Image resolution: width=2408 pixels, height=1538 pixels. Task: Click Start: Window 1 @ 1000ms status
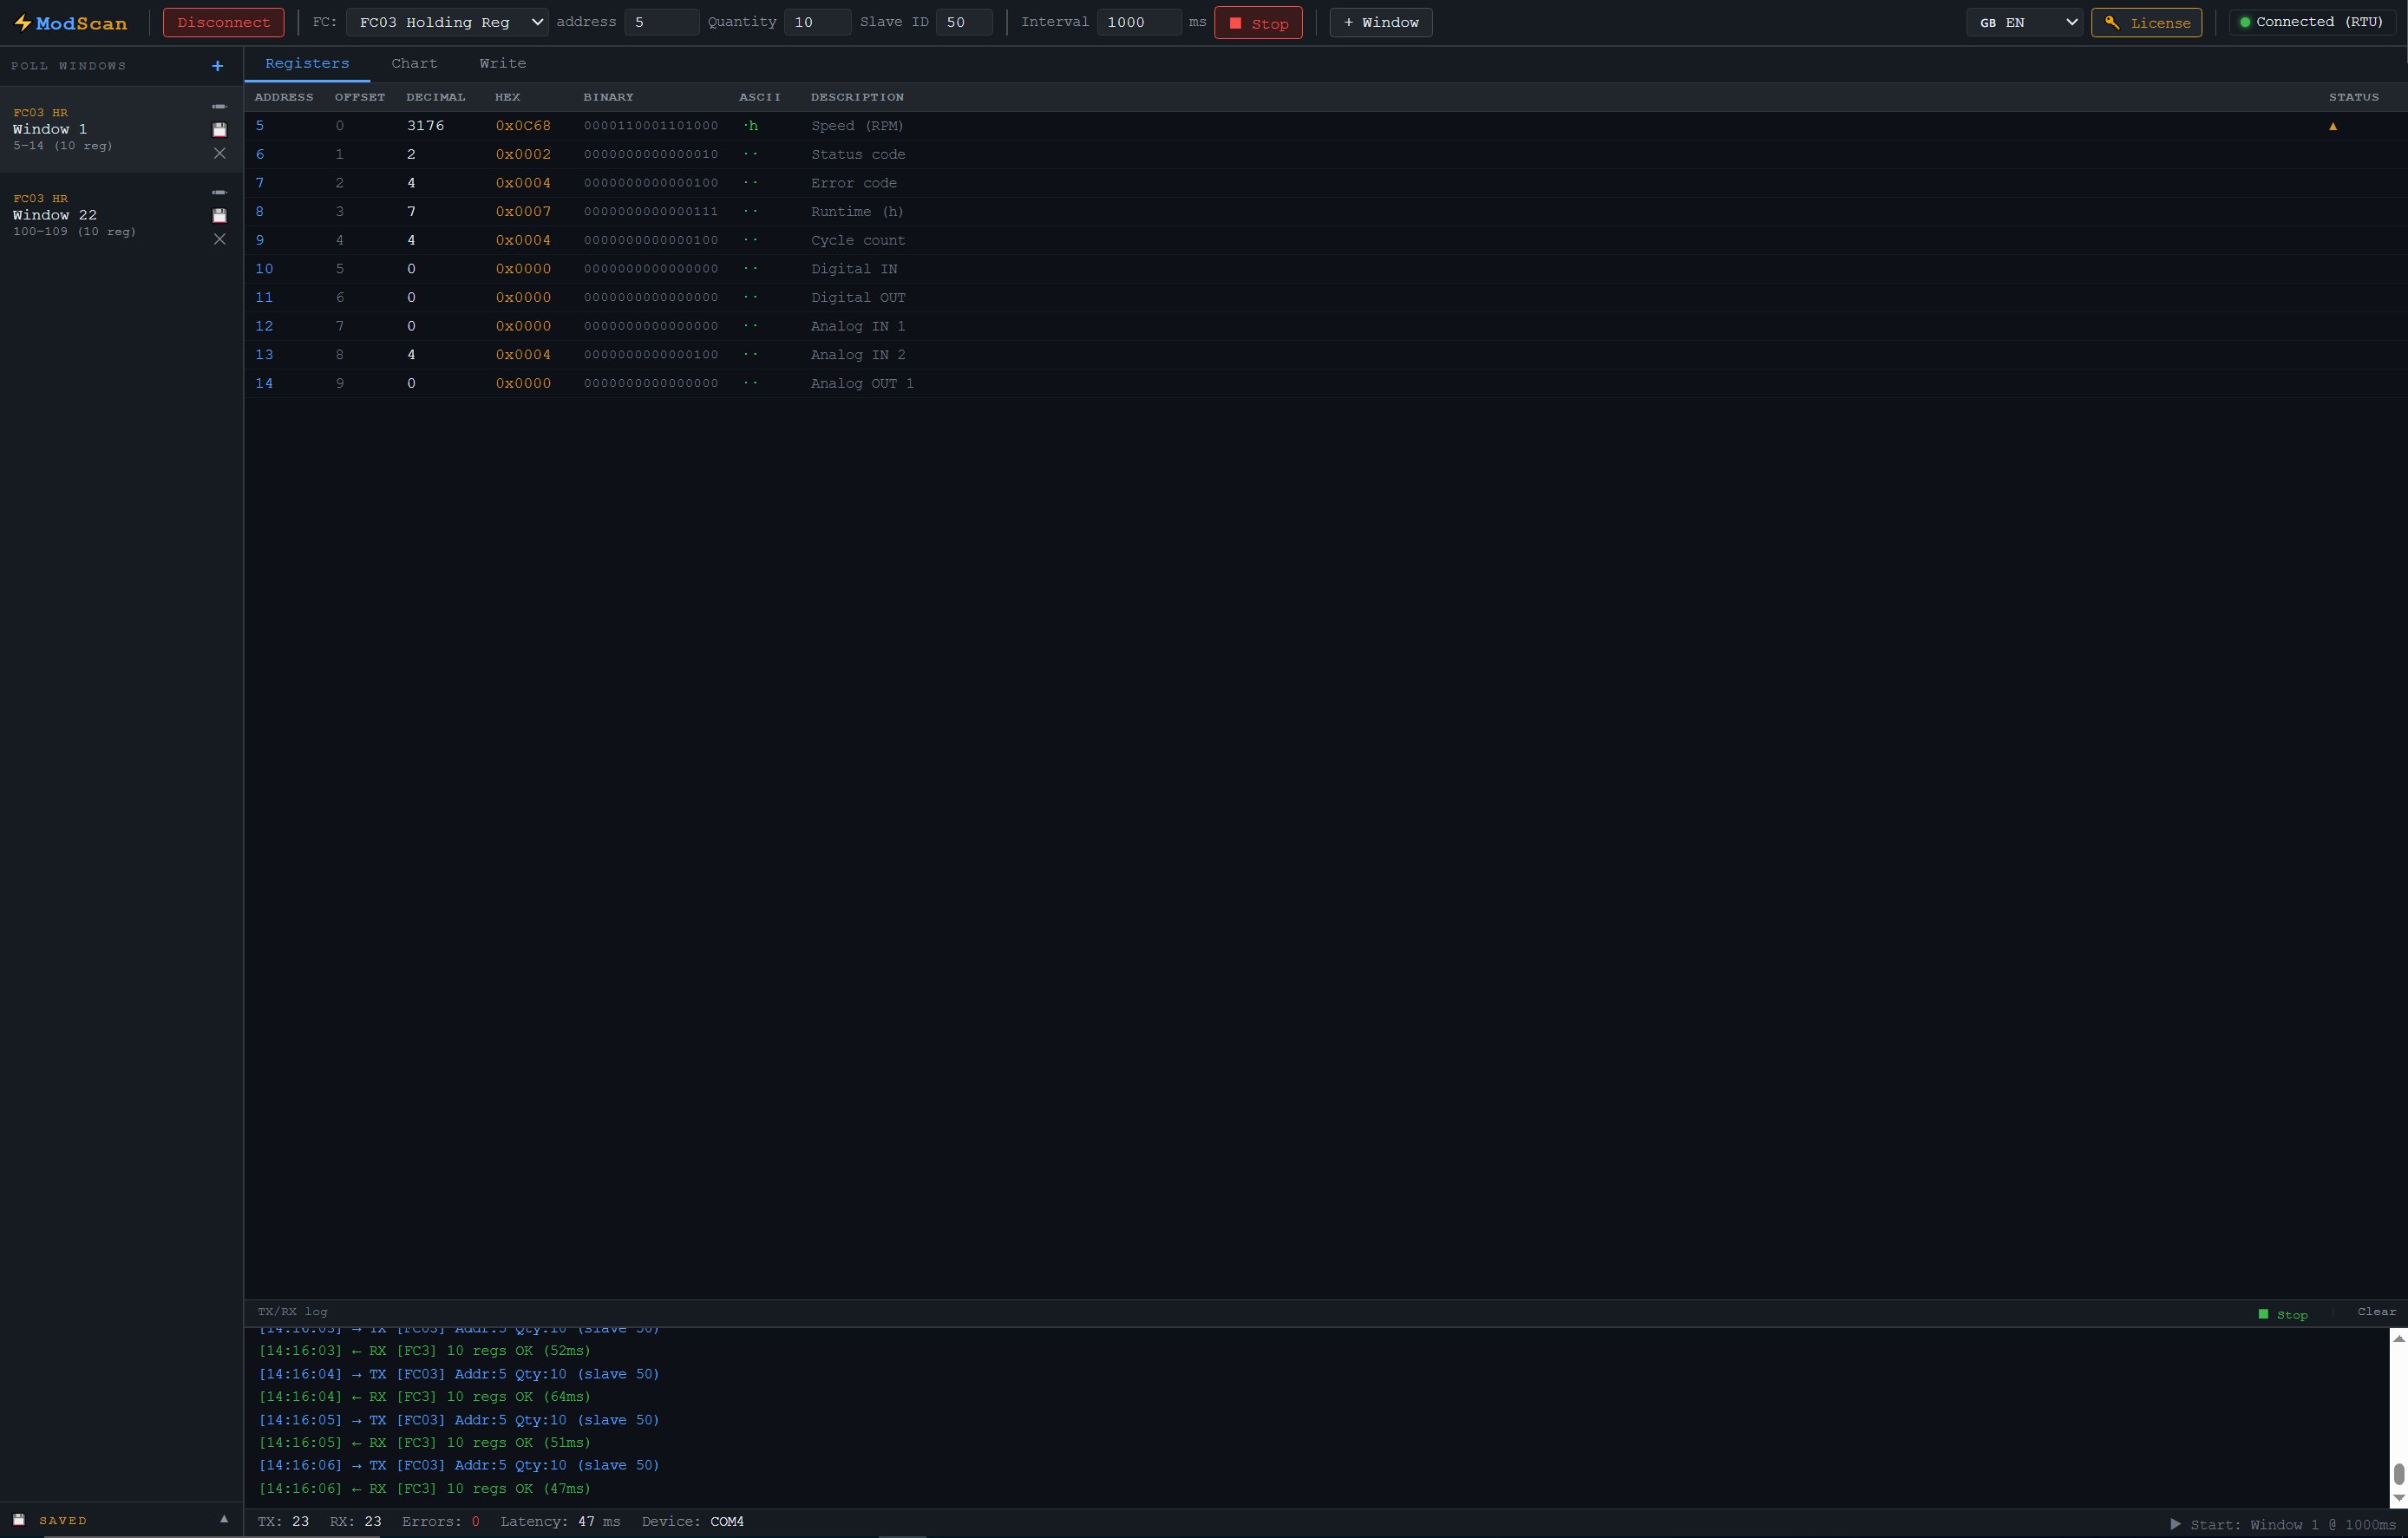[2283, 1525]
